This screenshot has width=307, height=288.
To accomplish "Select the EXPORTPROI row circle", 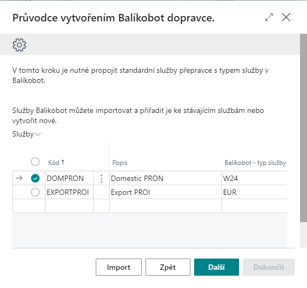I will (x=35, y=192).
